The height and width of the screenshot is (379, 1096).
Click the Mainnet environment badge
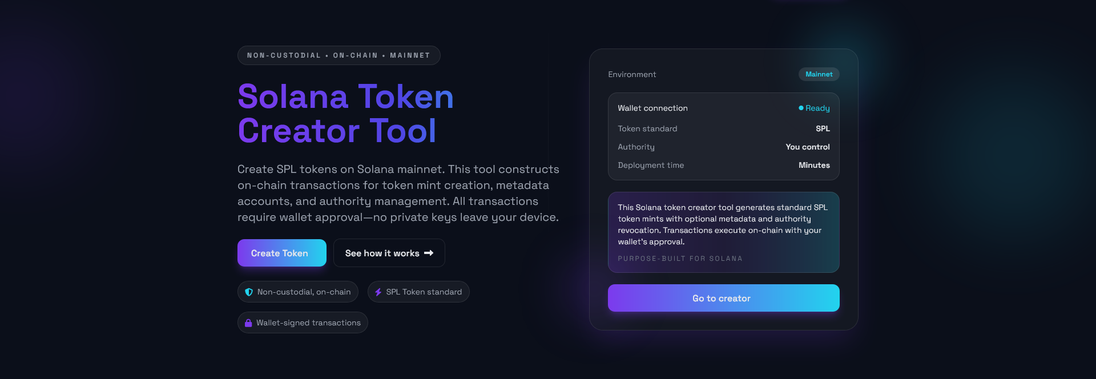coord(819,74)
